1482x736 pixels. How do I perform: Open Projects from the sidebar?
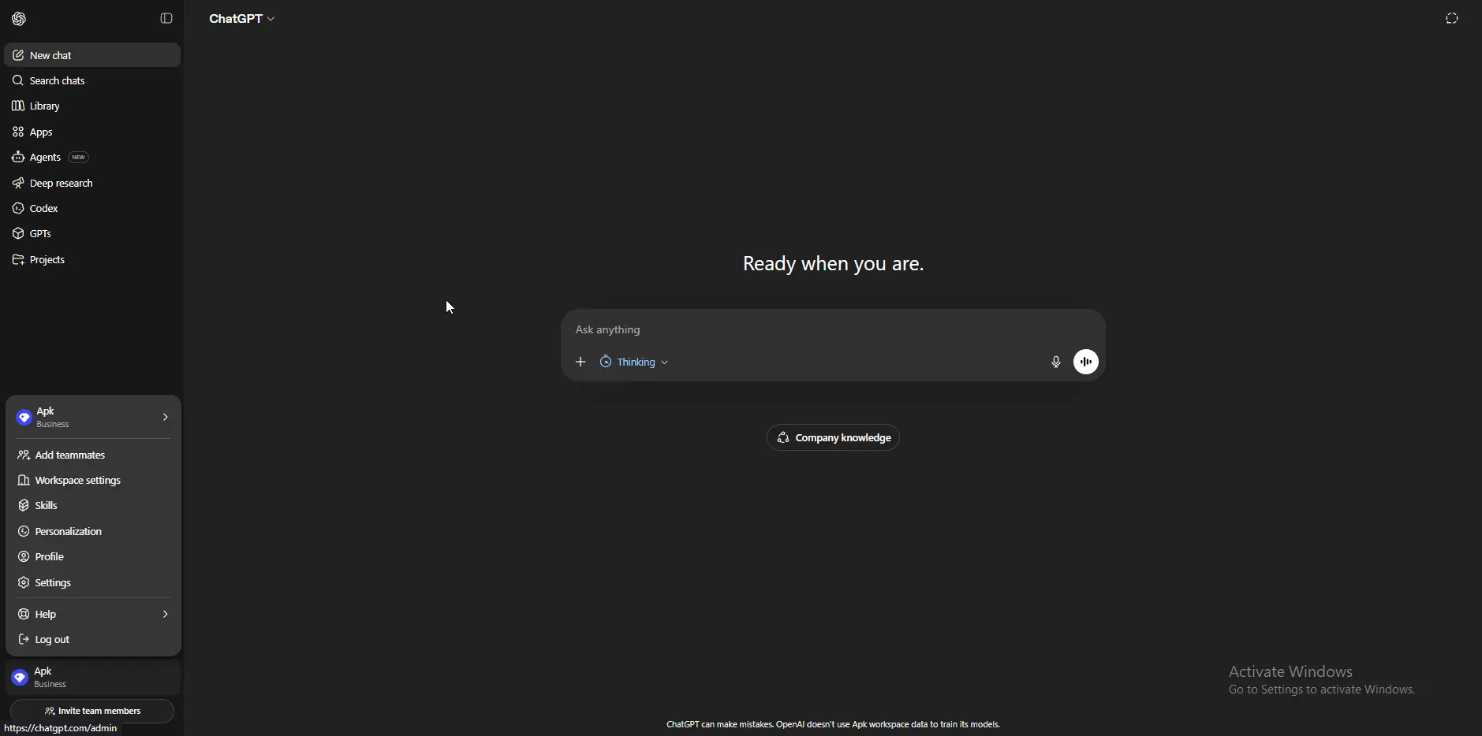click(92, 259)
